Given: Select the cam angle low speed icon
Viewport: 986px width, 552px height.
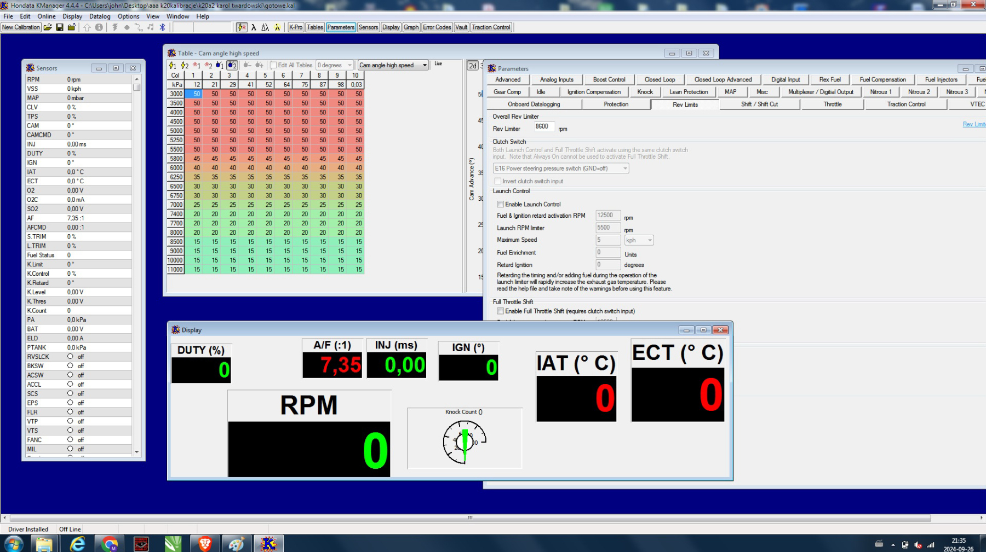Looking at the screenshot, I should point(220,65).
